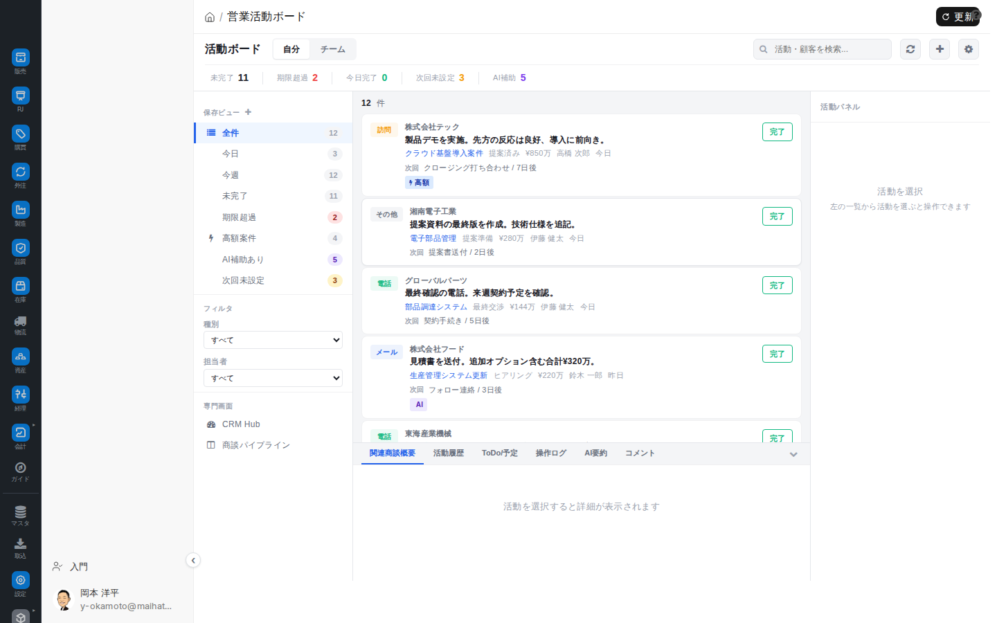997x623 pixels.
Task: Click the 更新 button at top right
Action: [958, 17]
